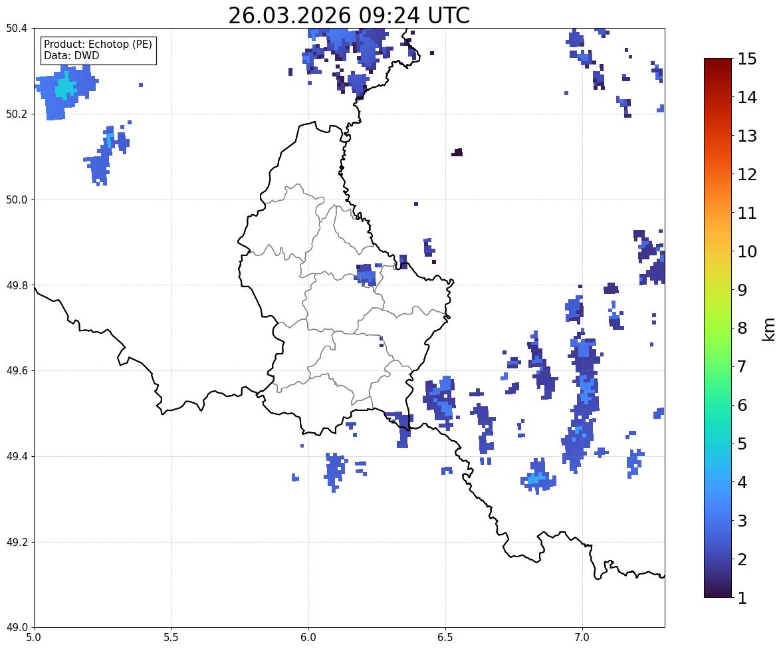
Task: Click the longitude axis label 5.5
Action: [x=171, y=638]
